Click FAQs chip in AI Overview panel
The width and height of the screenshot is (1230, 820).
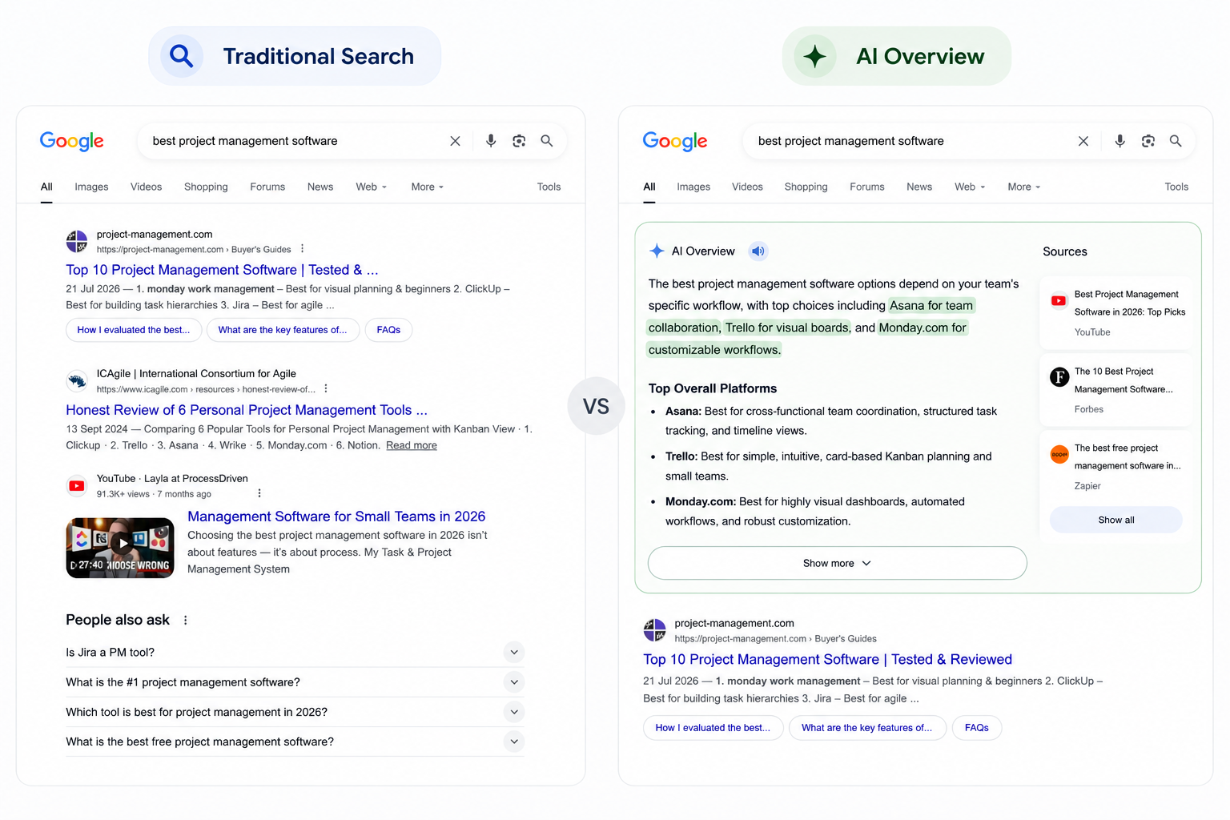click(977, 728)
